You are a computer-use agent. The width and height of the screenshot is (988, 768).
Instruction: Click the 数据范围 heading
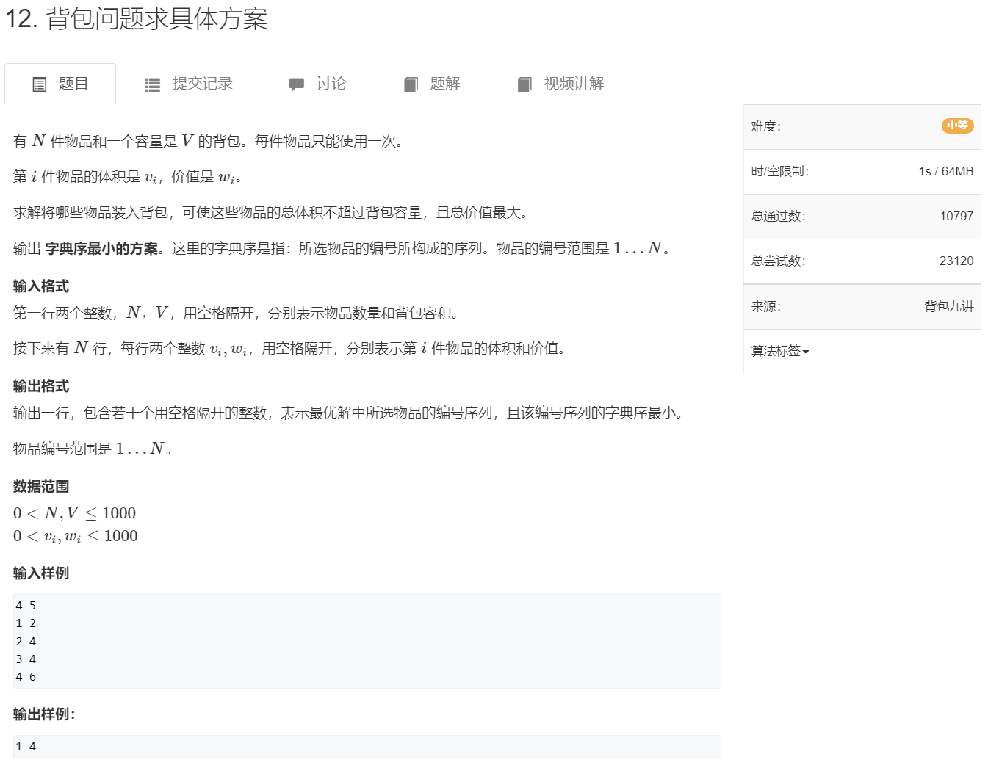click(41, 487)
